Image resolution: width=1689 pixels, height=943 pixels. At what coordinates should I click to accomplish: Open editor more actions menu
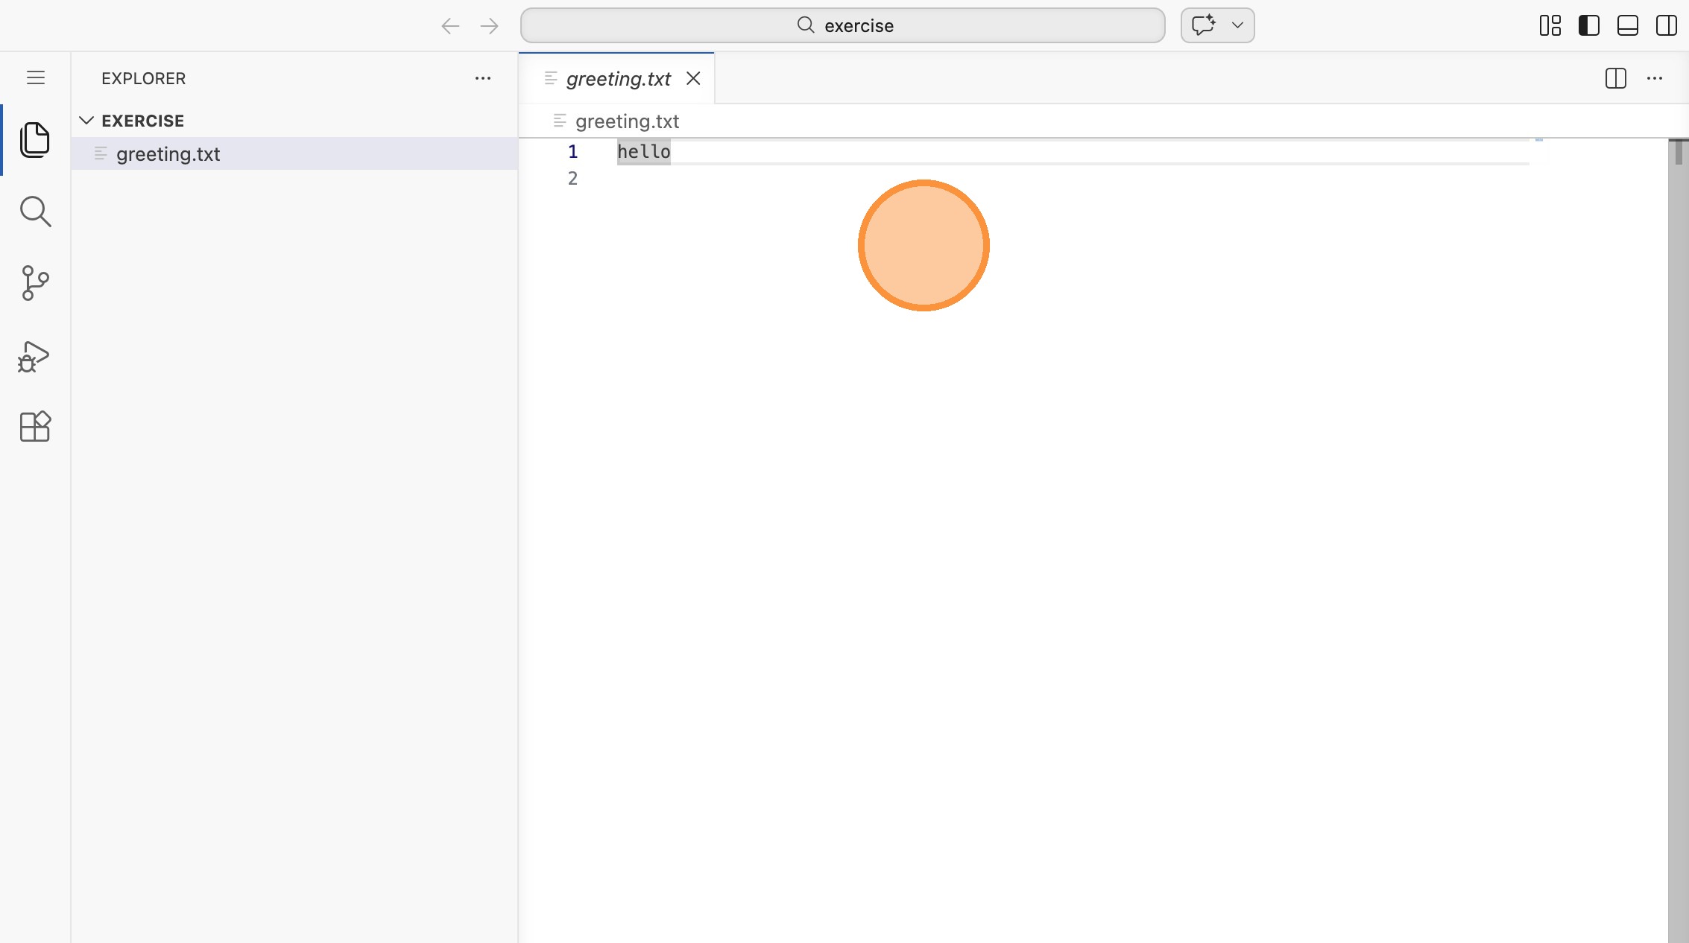[1655, 78]
